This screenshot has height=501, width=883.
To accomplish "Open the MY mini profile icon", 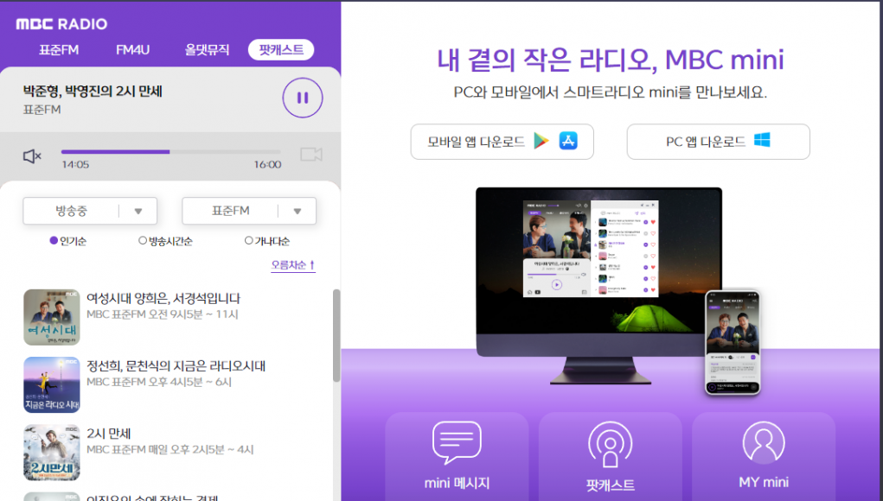I will pos(764,442).
